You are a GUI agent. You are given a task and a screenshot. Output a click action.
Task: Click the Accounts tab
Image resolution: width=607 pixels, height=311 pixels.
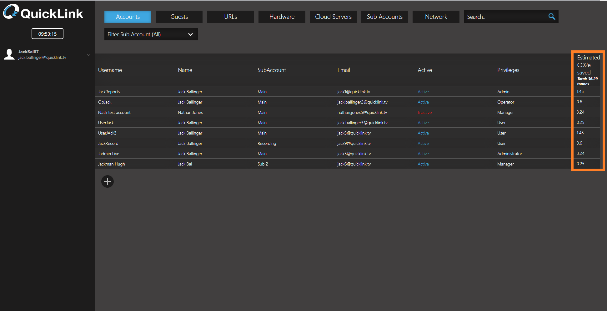tap(128, 17)
